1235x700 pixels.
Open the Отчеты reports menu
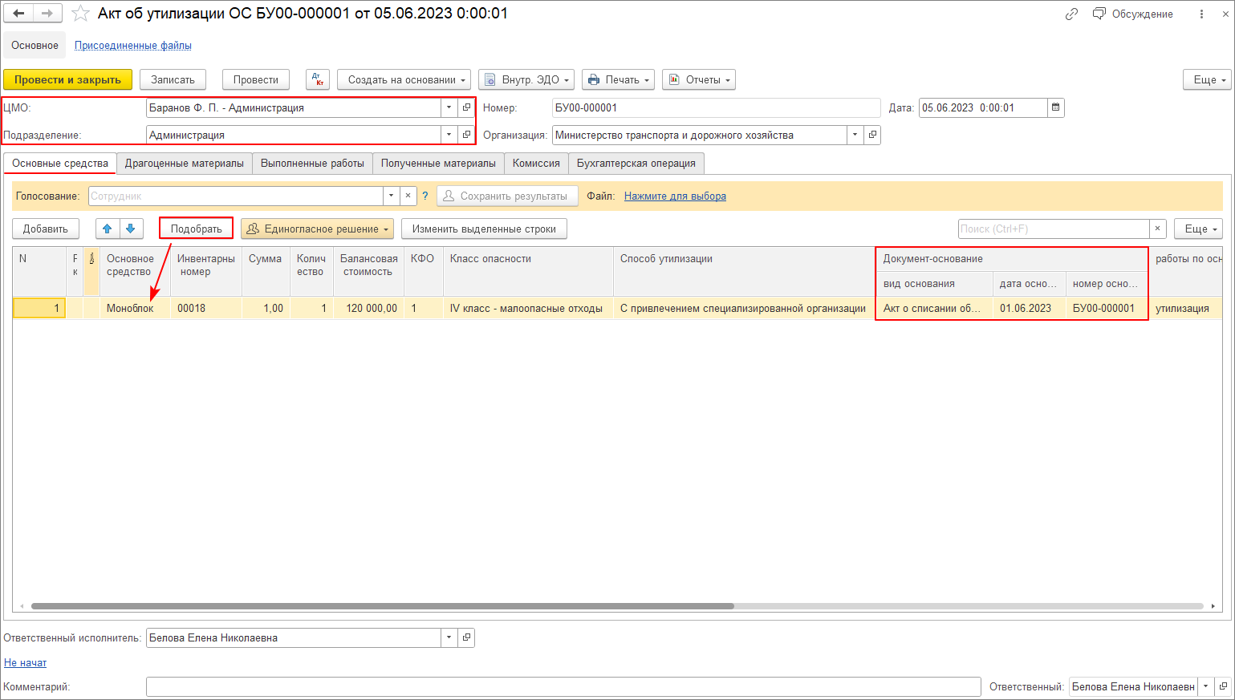pos(698,79)
